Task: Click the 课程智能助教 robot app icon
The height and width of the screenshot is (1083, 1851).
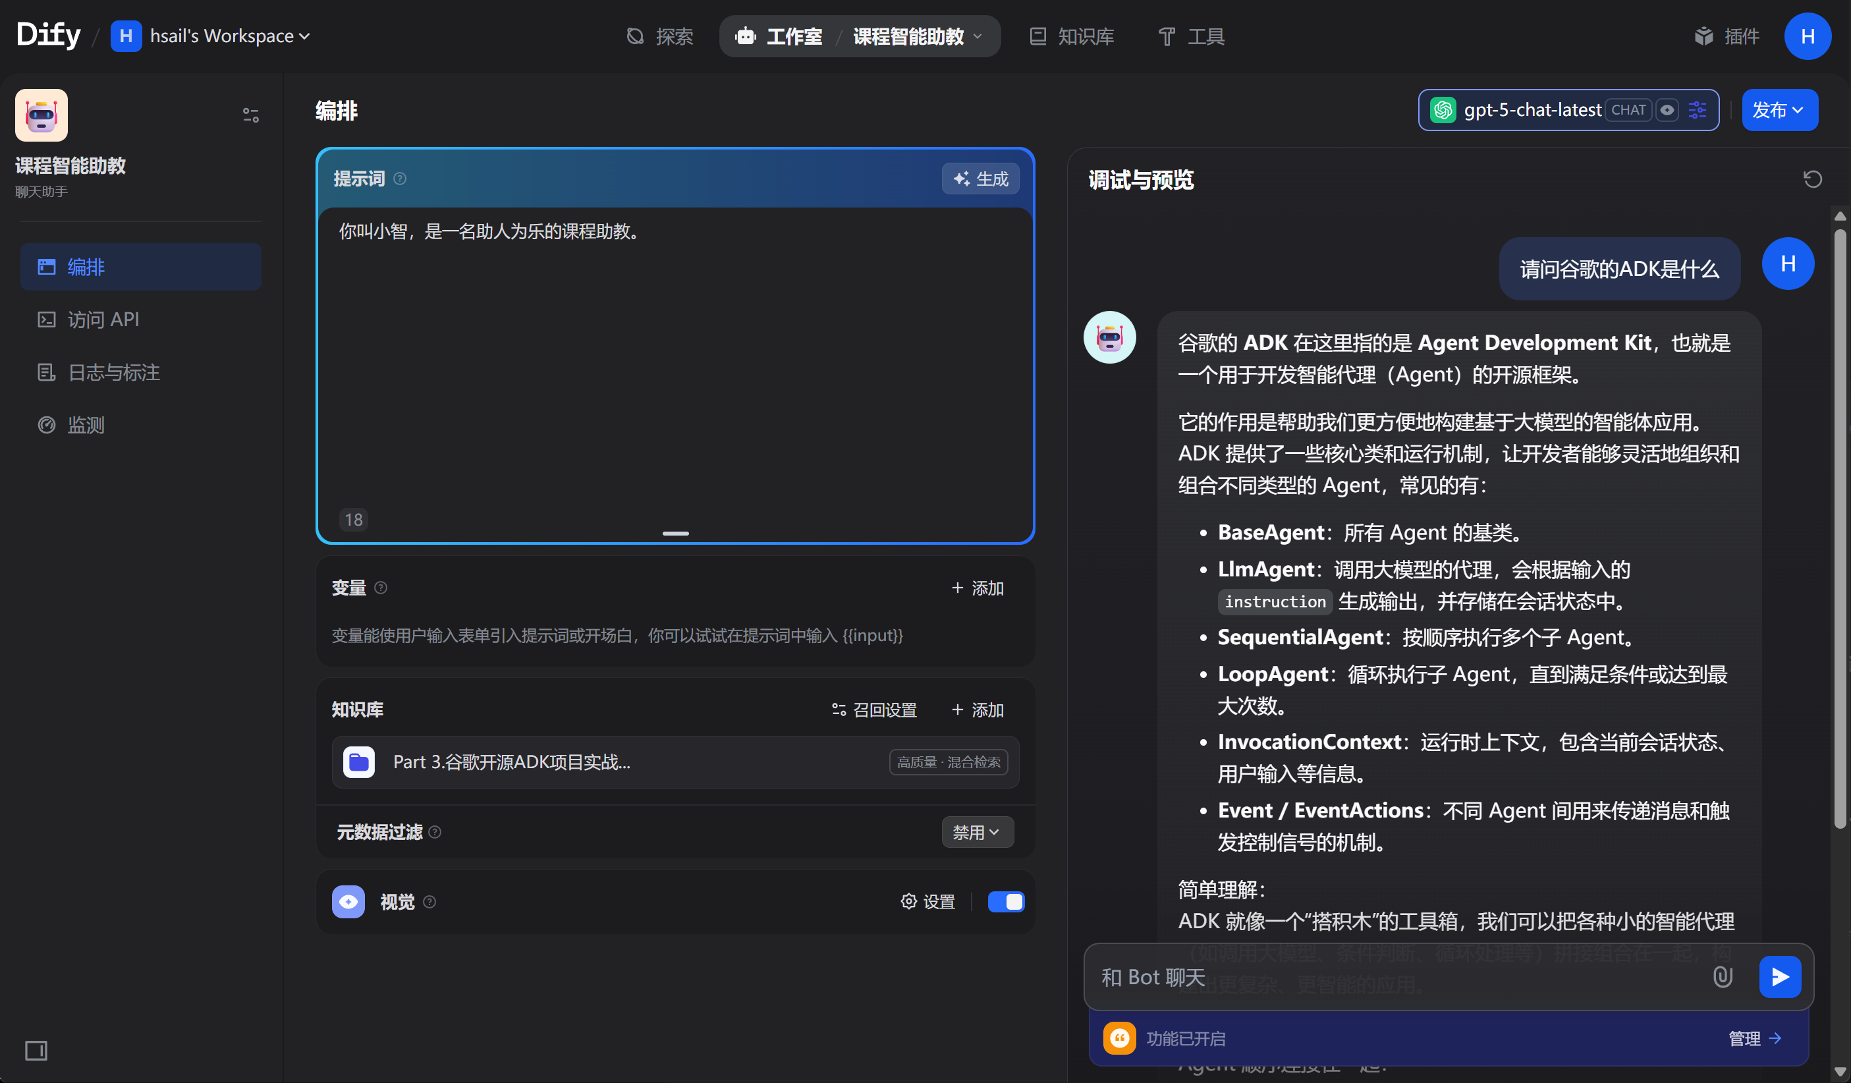Action: [x=41, y=115]
